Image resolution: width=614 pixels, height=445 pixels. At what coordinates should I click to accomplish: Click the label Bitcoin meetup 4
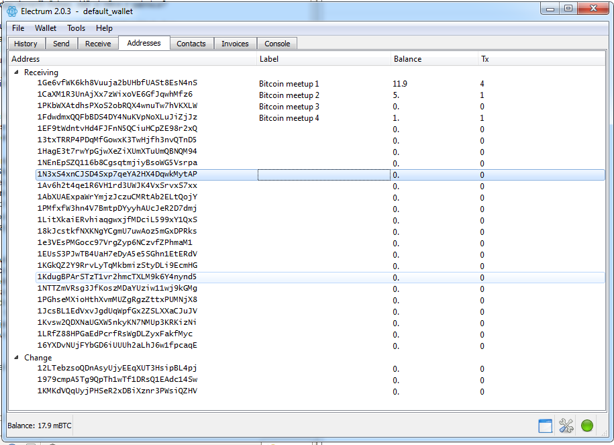pyautogui.click(x=289, y=118)
